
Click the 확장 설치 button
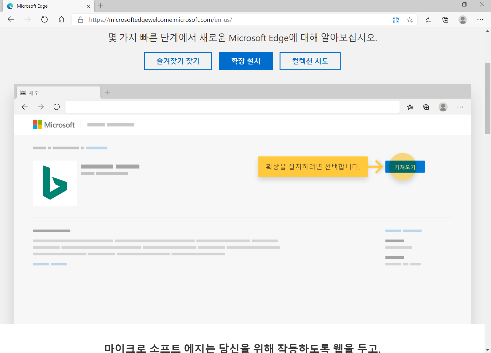coord(246,61)
